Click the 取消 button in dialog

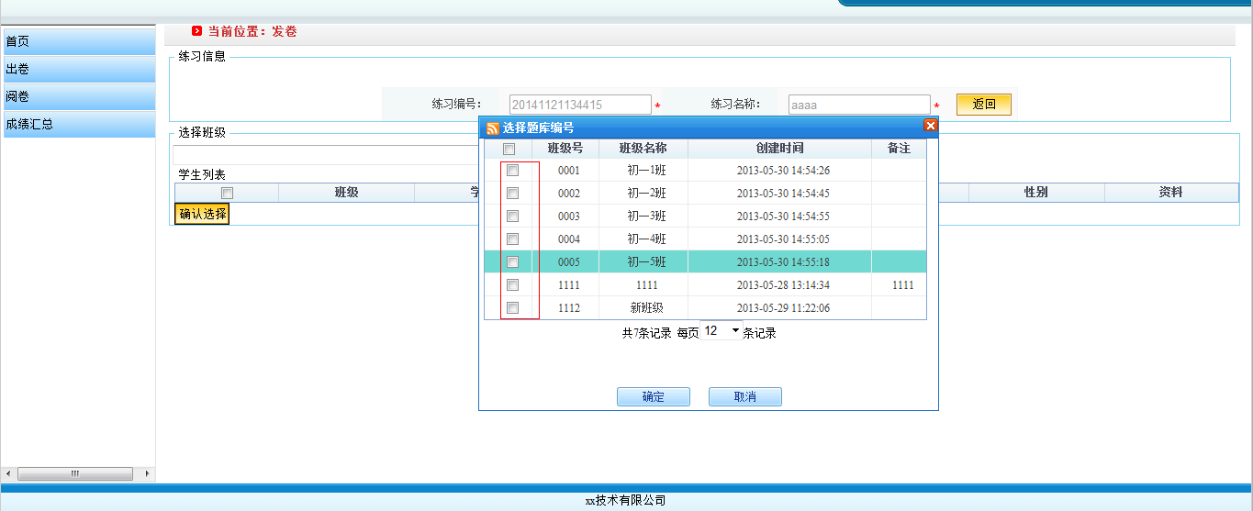745,396
